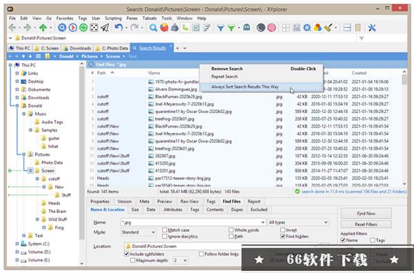Click the paper plane toolbar icon
The image size is (414, 273).
(x=105, y=28)
